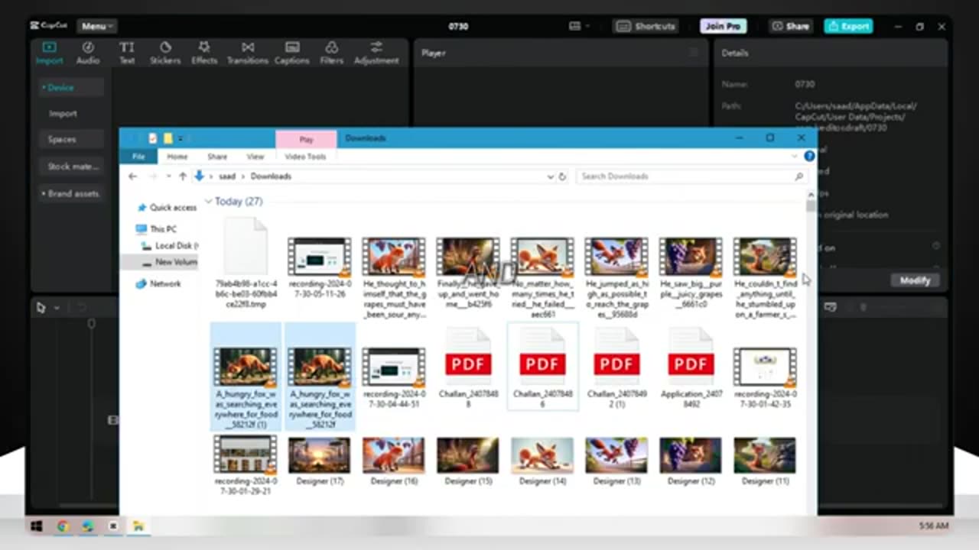
Task: Open the address bar history dropdown
Action: (x=550, y=176)
